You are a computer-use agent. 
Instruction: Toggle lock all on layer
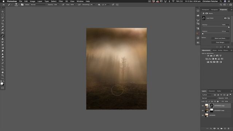218,102
